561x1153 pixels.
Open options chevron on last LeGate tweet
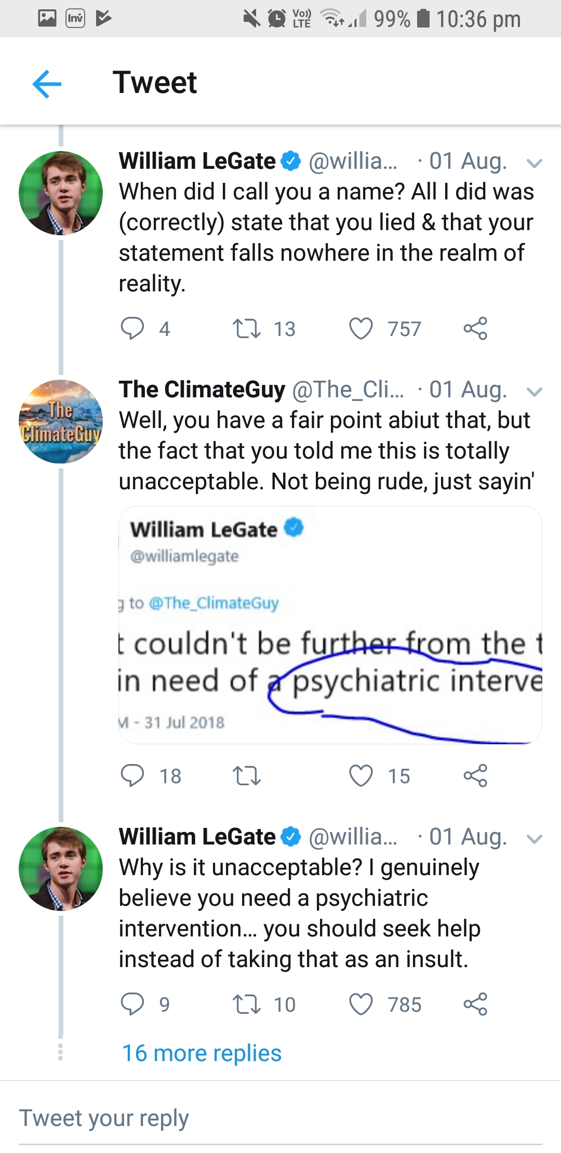[534, 839]
